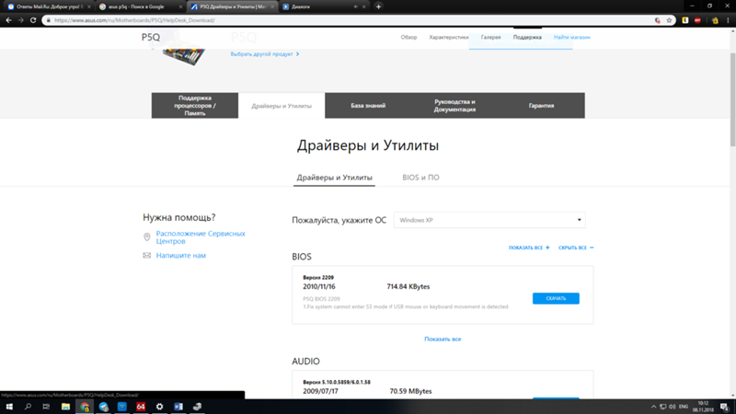Open the OS selection dropdown (Windows XP)
This screenshot has width=736, height=414.
(x=489, y=220)
